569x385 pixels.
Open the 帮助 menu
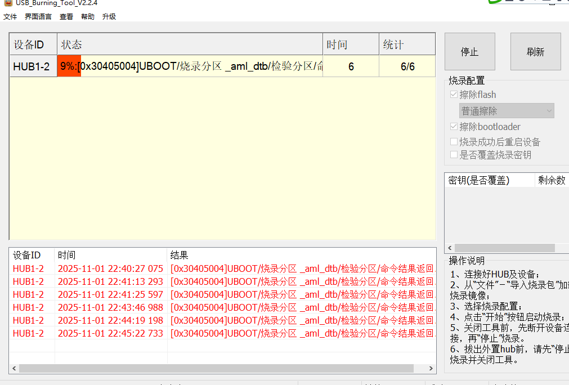88,17
